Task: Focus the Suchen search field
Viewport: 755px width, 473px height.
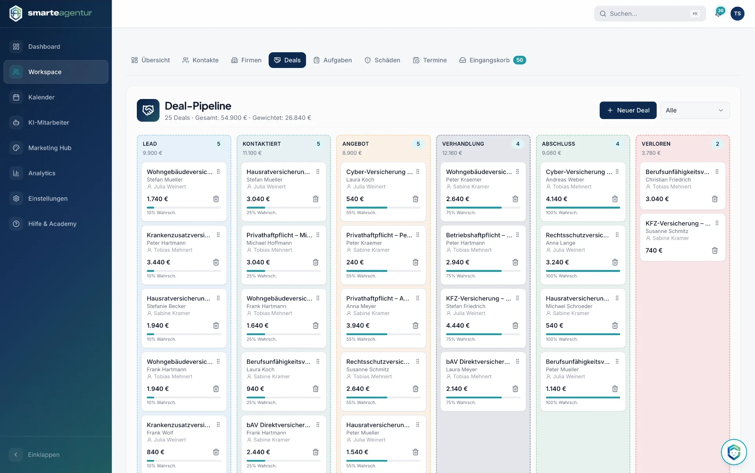Action: [650, 13]
